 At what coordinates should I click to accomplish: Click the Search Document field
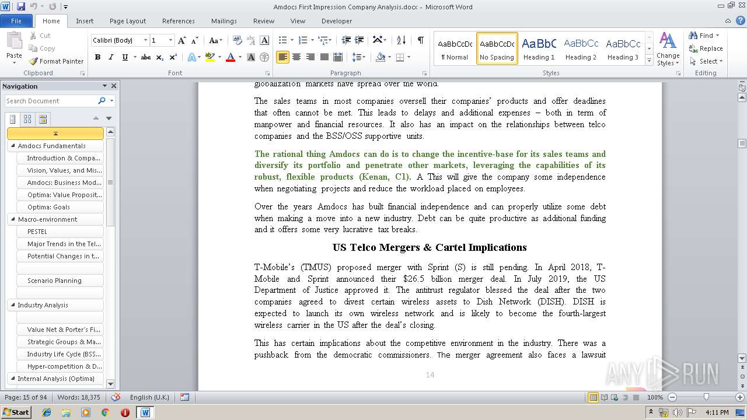(x=50, y=101)
